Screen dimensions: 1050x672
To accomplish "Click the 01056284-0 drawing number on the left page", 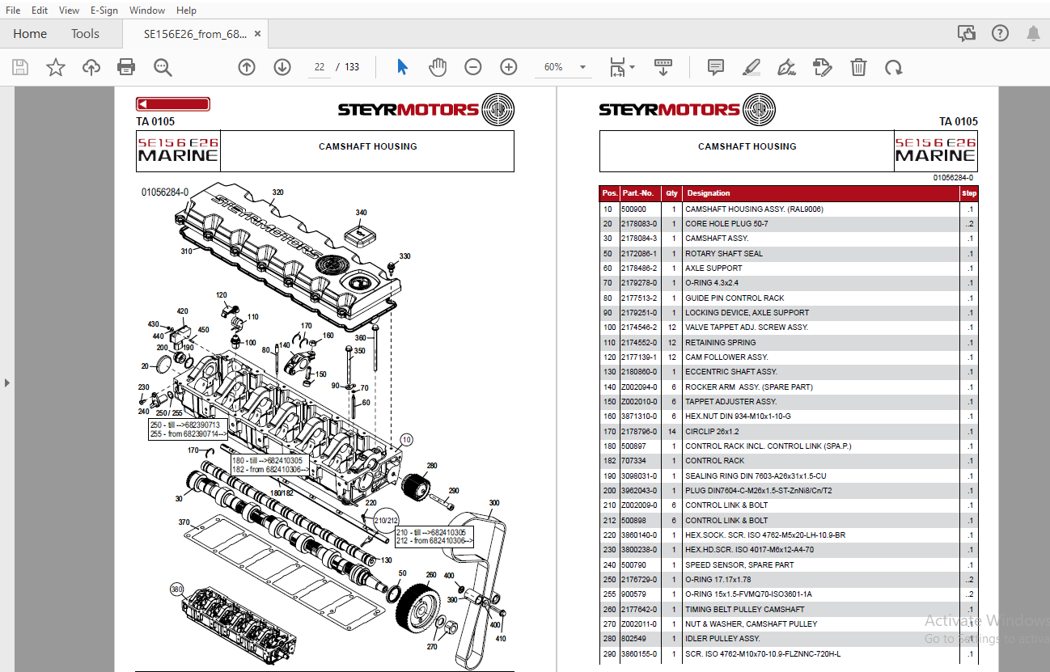I will coord(165,192).
